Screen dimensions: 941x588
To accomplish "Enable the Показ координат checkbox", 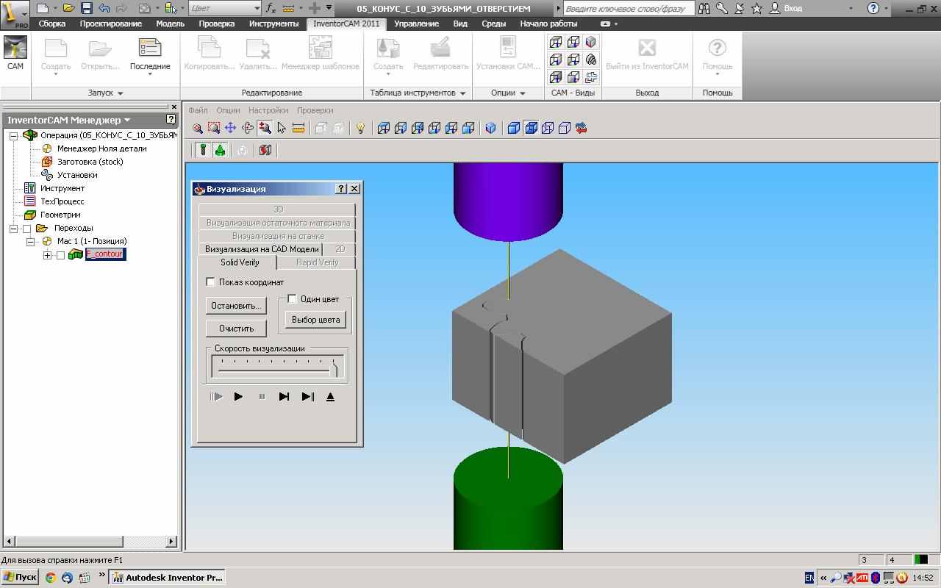I will tap(211, 282).
